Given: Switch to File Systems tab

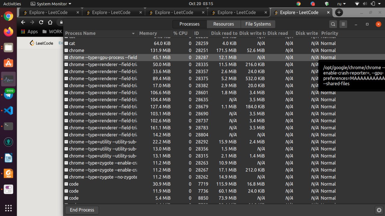Looking at the screenshot, I should click(x=258, y=24).
